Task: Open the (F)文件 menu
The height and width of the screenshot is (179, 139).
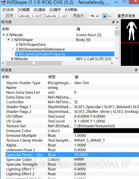Action: point(8,10)
